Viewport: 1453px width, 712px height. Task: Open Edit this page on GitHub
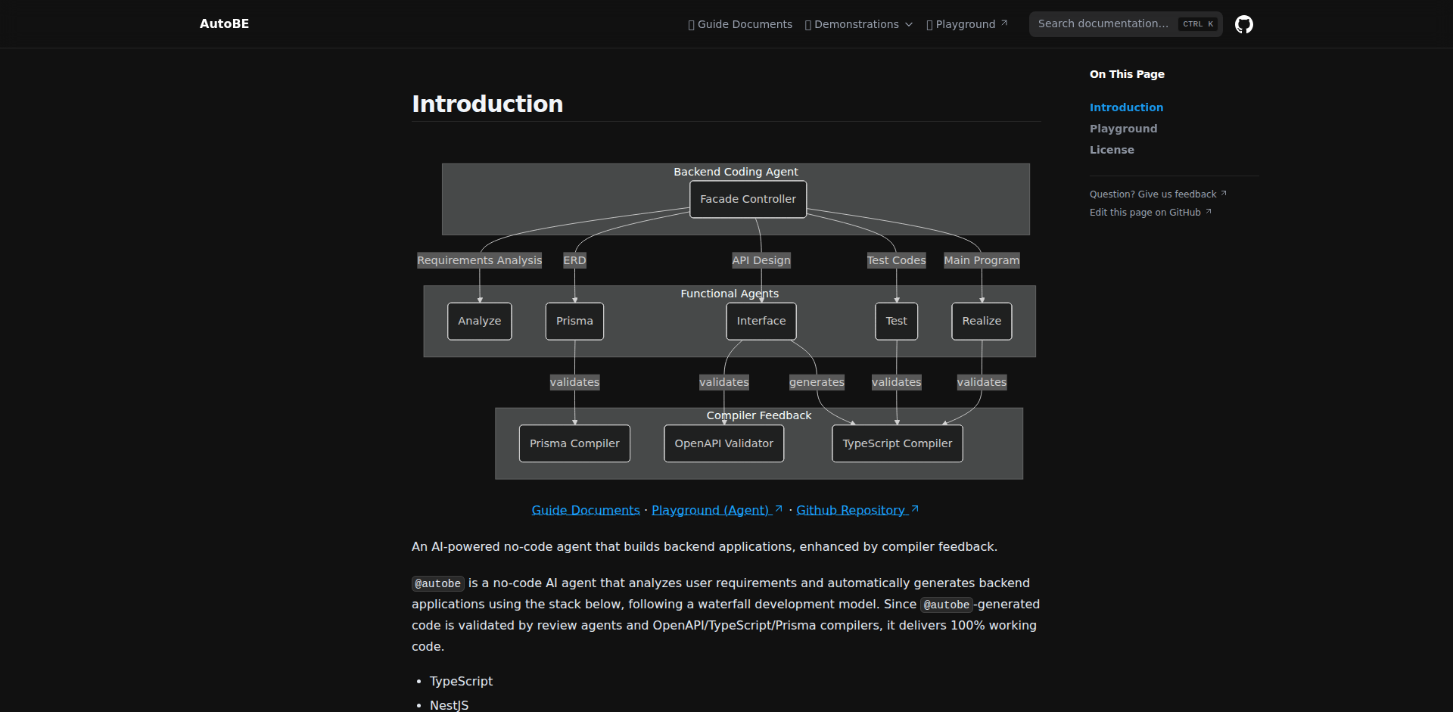pyautogui.click(x=1150, y=213)
